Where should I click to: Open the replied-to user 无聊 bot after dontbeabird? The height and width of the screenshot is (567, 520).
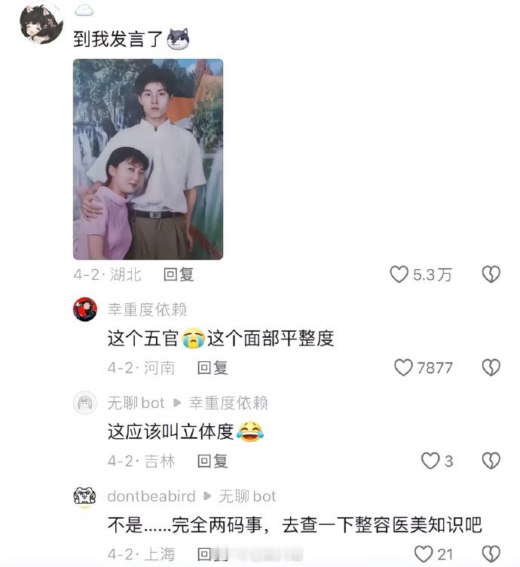point(247,496)
